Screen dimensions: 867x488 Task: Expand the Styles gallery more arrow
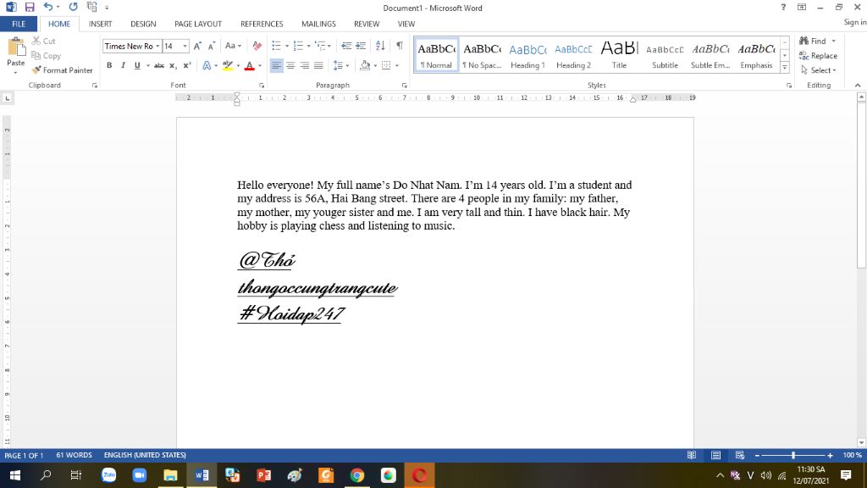pos(785,68)
